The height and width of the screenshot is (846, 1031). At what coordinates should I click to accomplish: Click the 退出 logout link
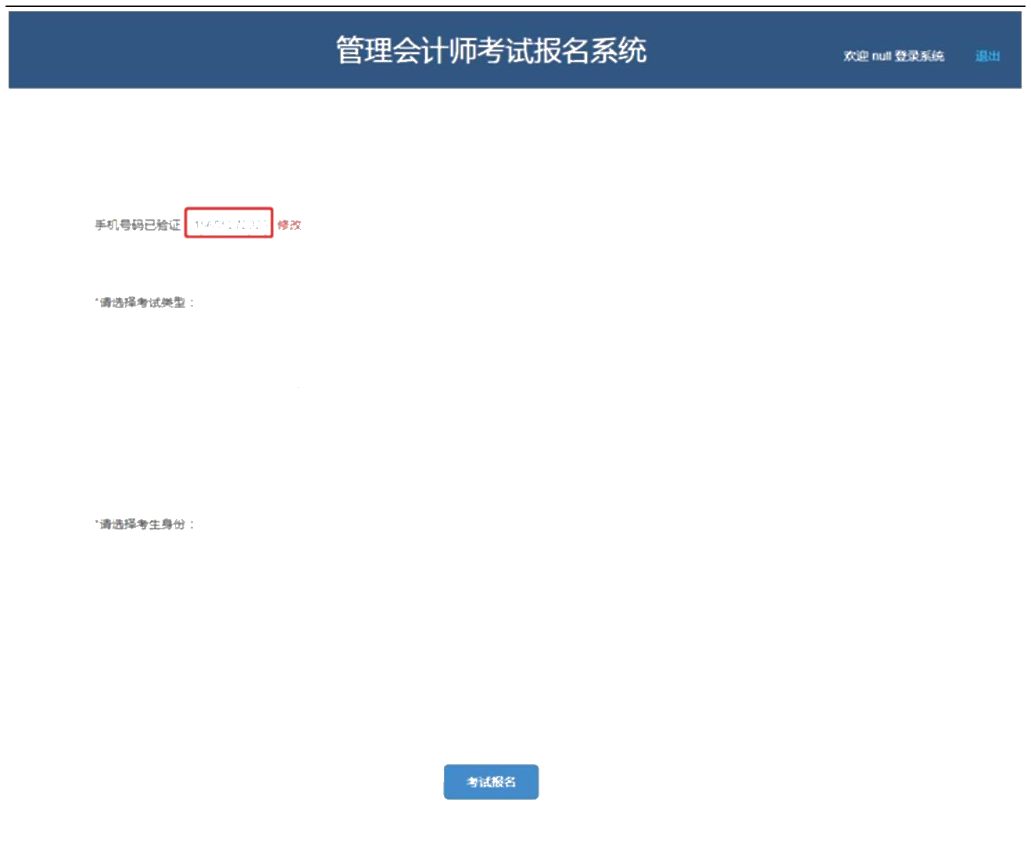click(x=987, y=56)
